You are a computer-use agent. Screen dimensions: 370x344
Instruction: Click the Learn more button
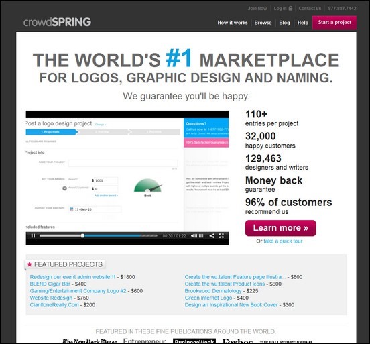(x=281, y=228)
